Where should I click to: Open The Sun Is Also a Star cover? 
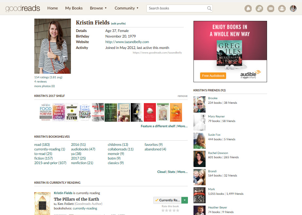click(59, 112)
